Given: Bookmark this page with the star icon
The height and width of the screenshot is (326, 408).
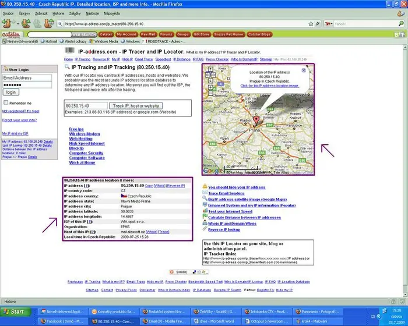Looking at the screenshot, I should (x=311, y=24).
